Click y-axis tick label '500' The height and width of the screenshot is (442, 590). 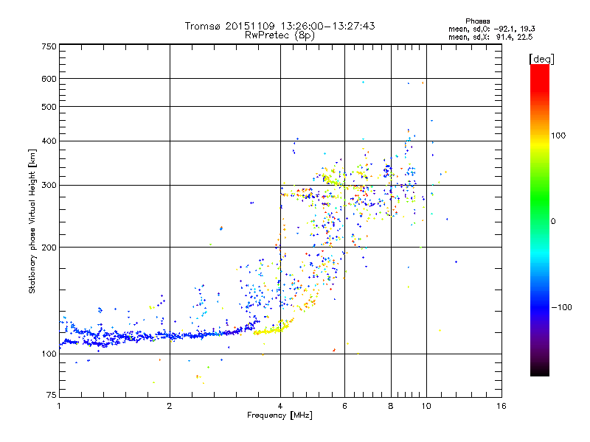pyautogui.click(x=49, y=107)
